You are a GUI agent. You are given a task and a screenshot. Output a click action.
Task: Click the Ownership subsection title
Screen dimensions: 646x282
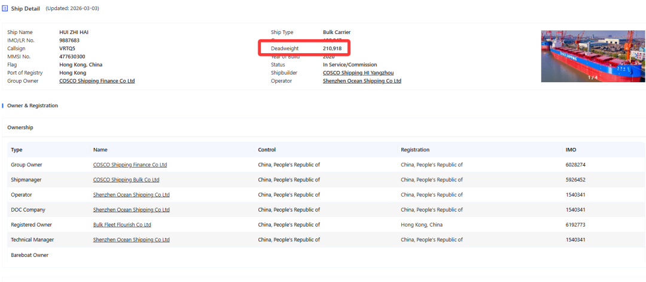click(20, 128)
